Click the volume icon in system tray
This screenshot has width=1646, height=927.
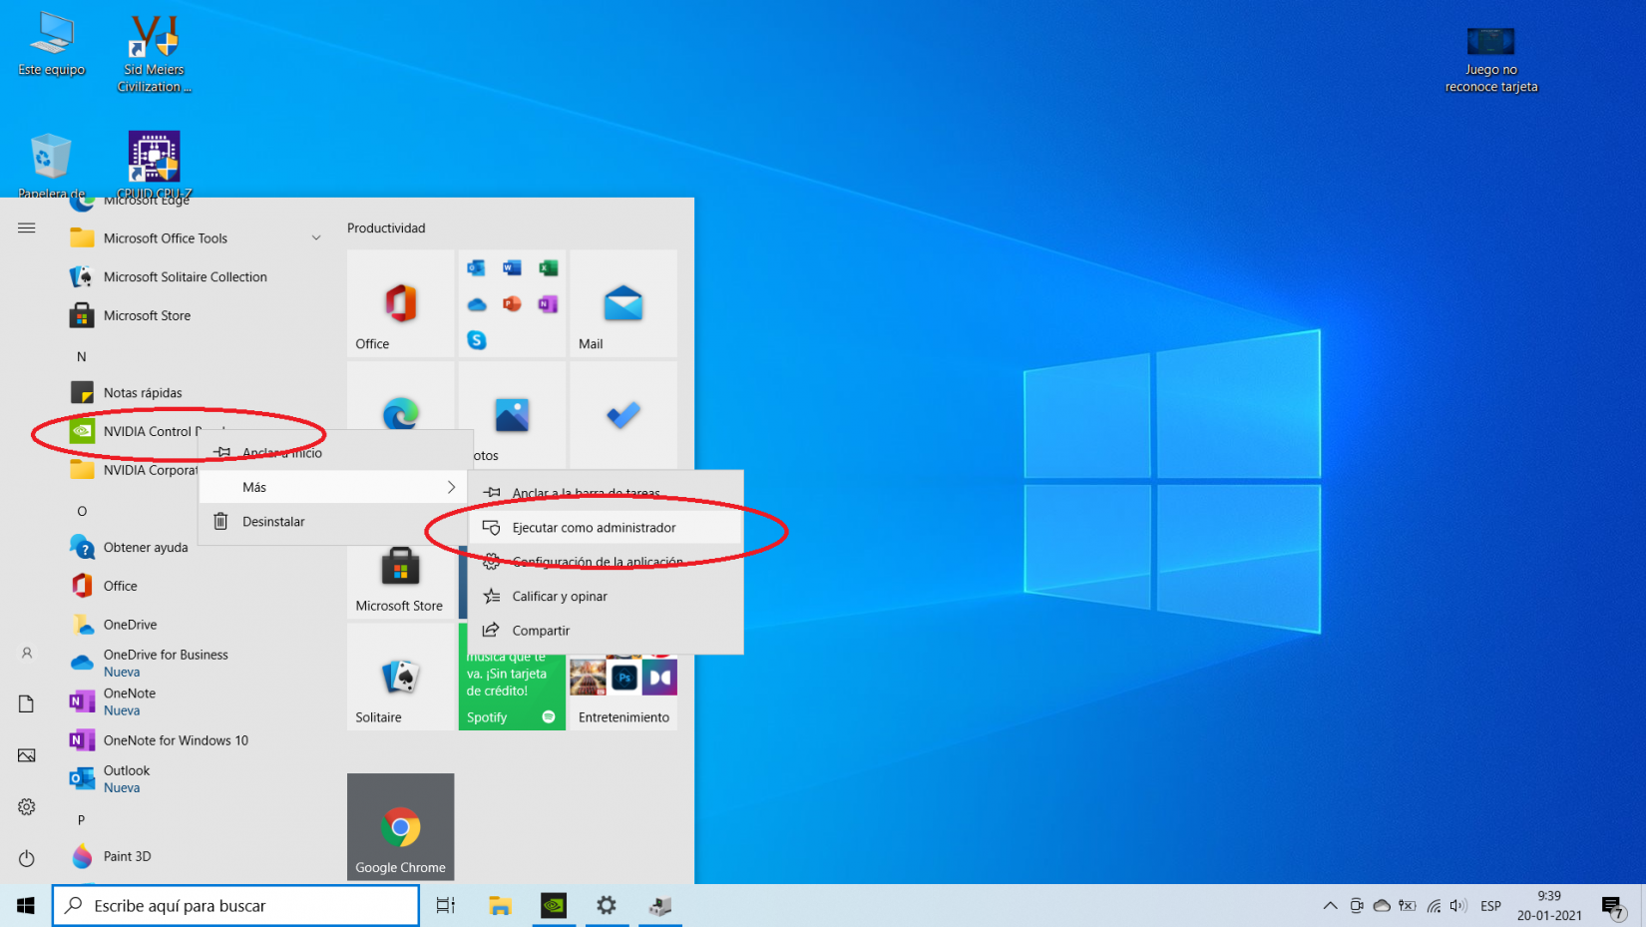[x=1458, y=906]
